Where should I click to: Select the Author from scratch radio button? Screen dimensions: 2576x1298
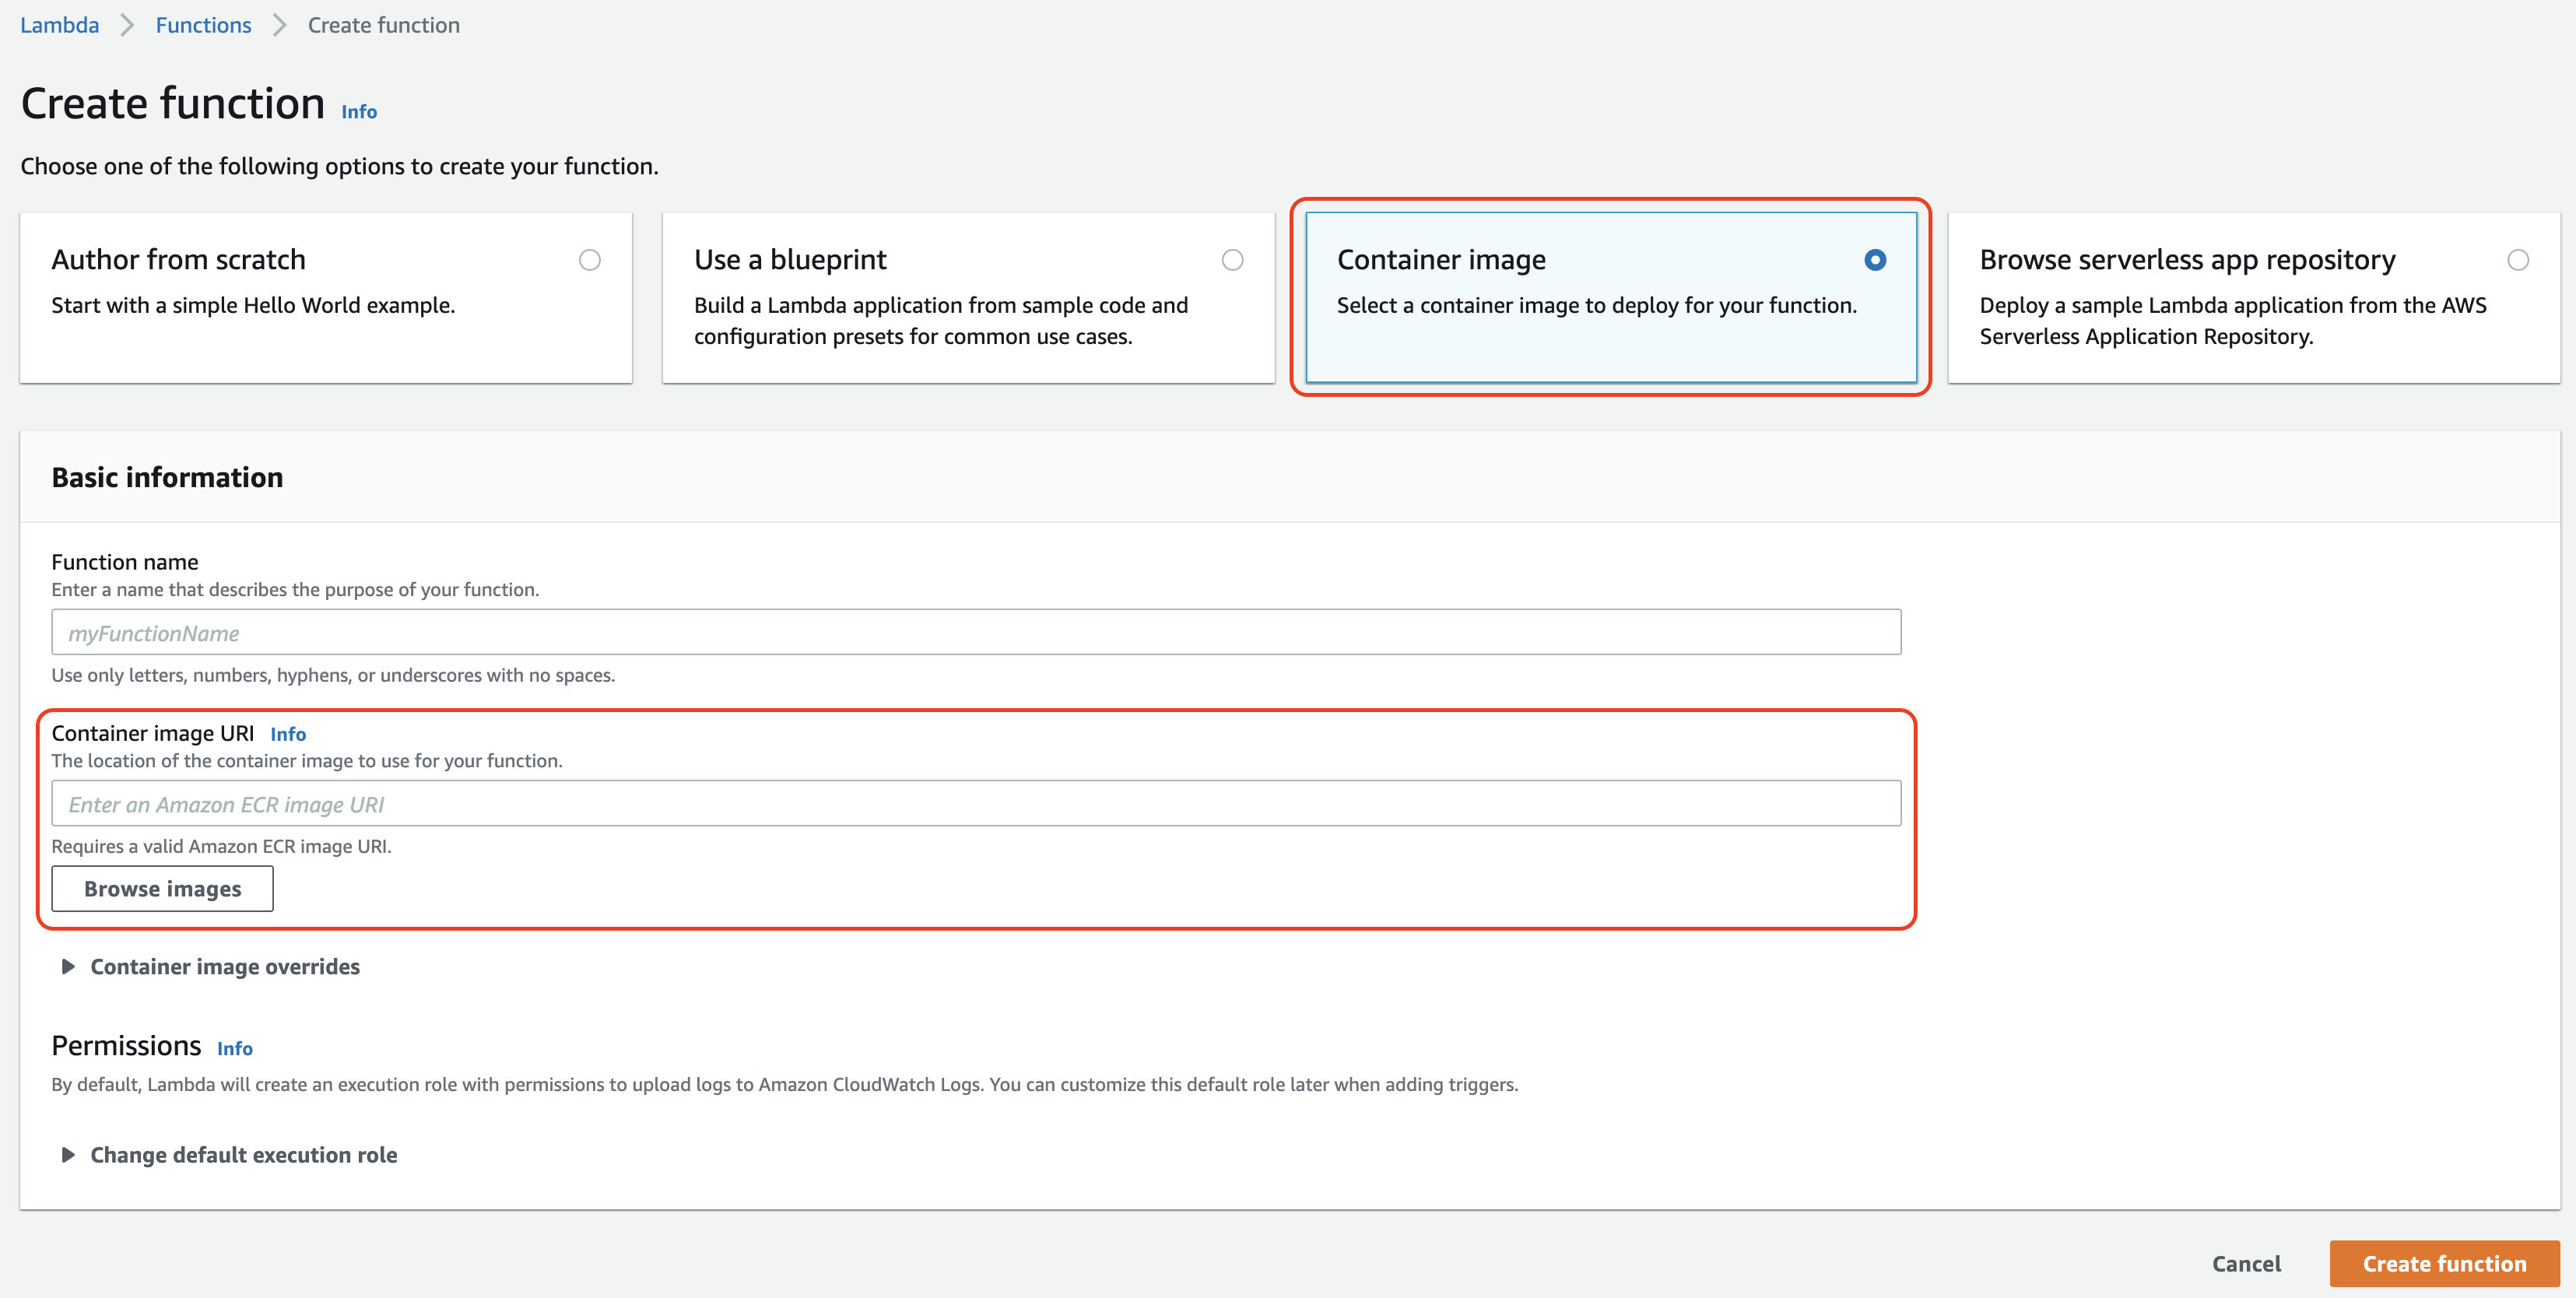click(590, 260)
